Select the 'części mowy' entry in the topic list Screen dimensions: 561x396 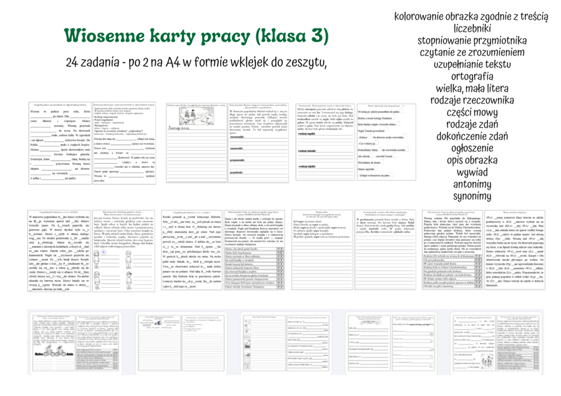(472, 113)
